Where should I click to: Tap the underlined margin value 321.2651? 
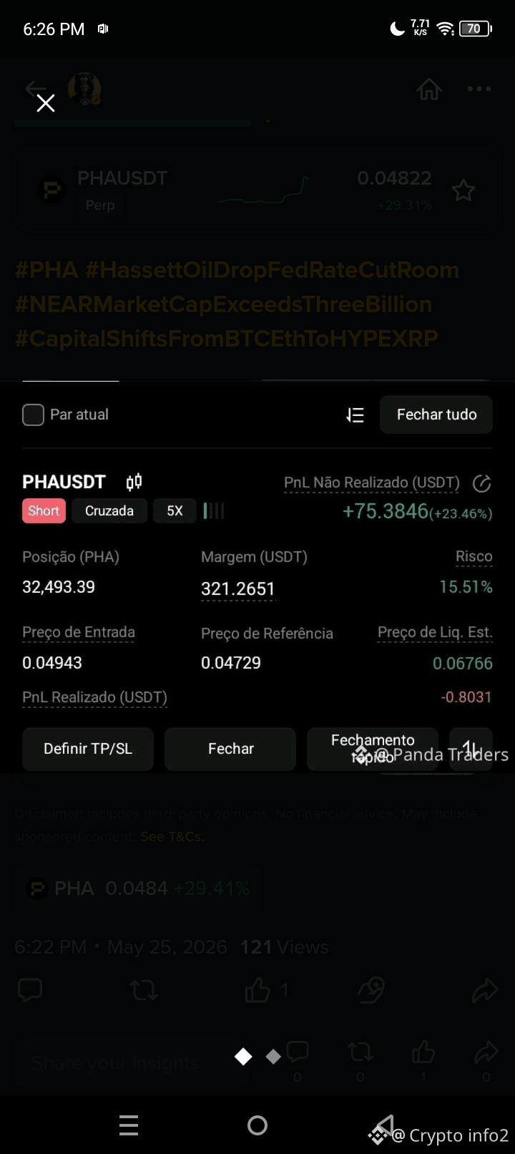click(238, 589)
